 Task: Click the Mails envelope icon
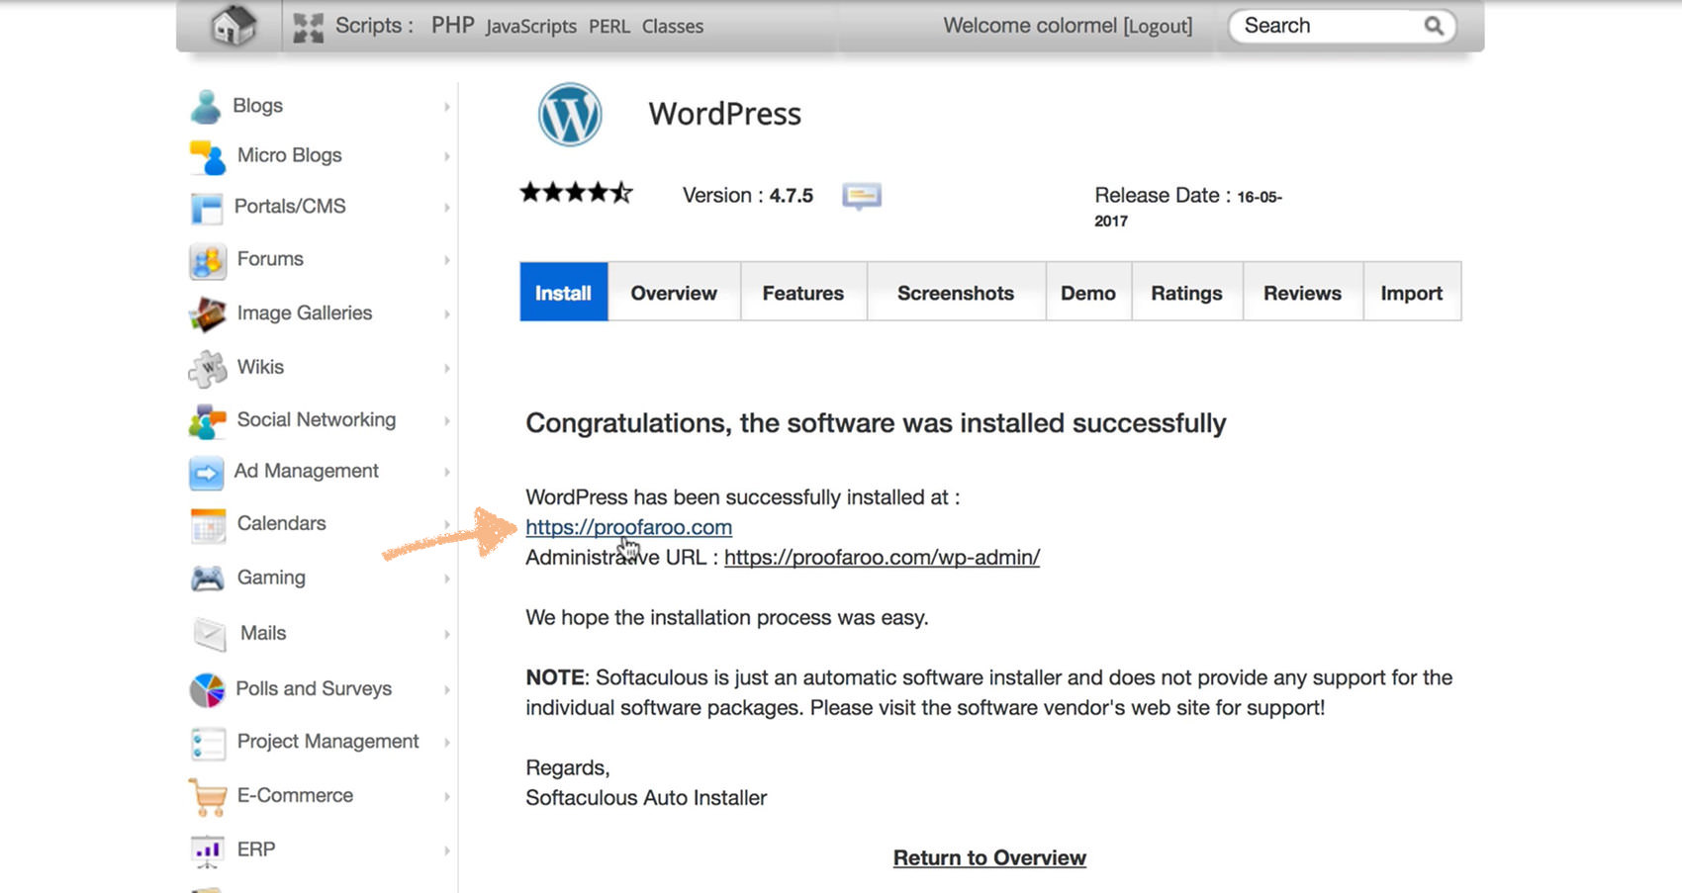click(210, 634)
